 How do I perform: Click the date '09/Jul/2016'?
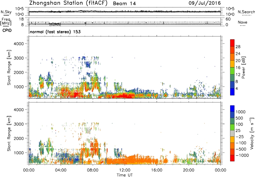coord(205,3)
